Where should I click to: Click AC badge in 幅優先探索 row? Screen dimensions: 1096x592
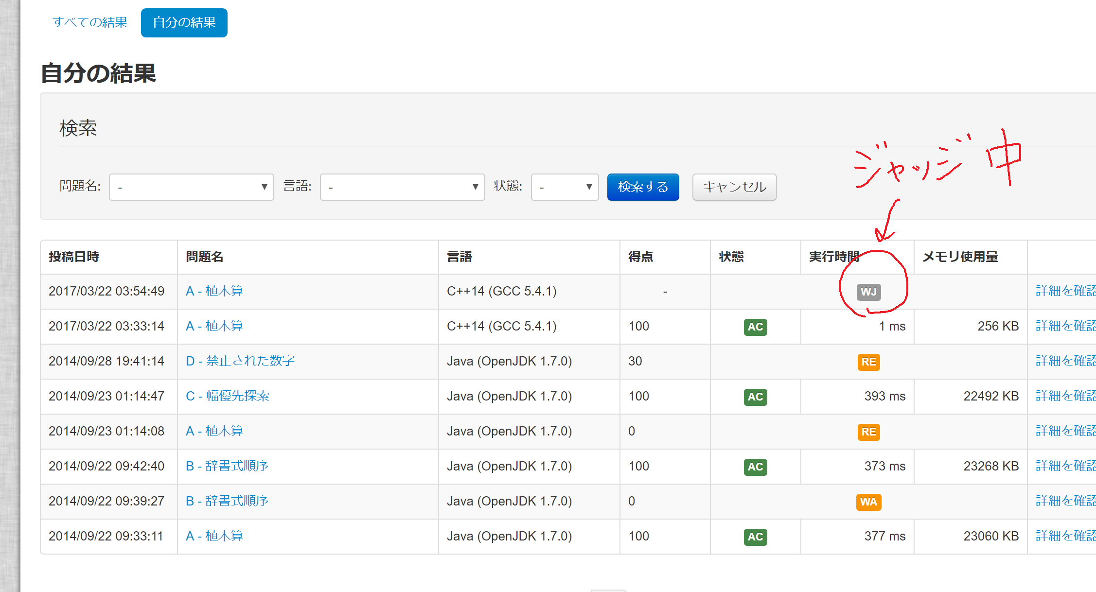click(x=756, y=397)
